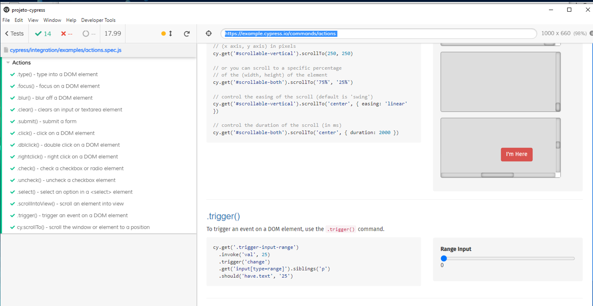Image resolution: width=593 pixels, height=306 pixels.
Task: Open the View menu
Action: (x=33, y=20)
